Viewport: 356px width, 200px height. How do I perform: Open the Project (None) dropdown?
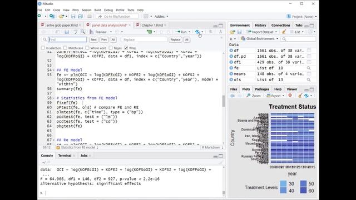point(301,16)
